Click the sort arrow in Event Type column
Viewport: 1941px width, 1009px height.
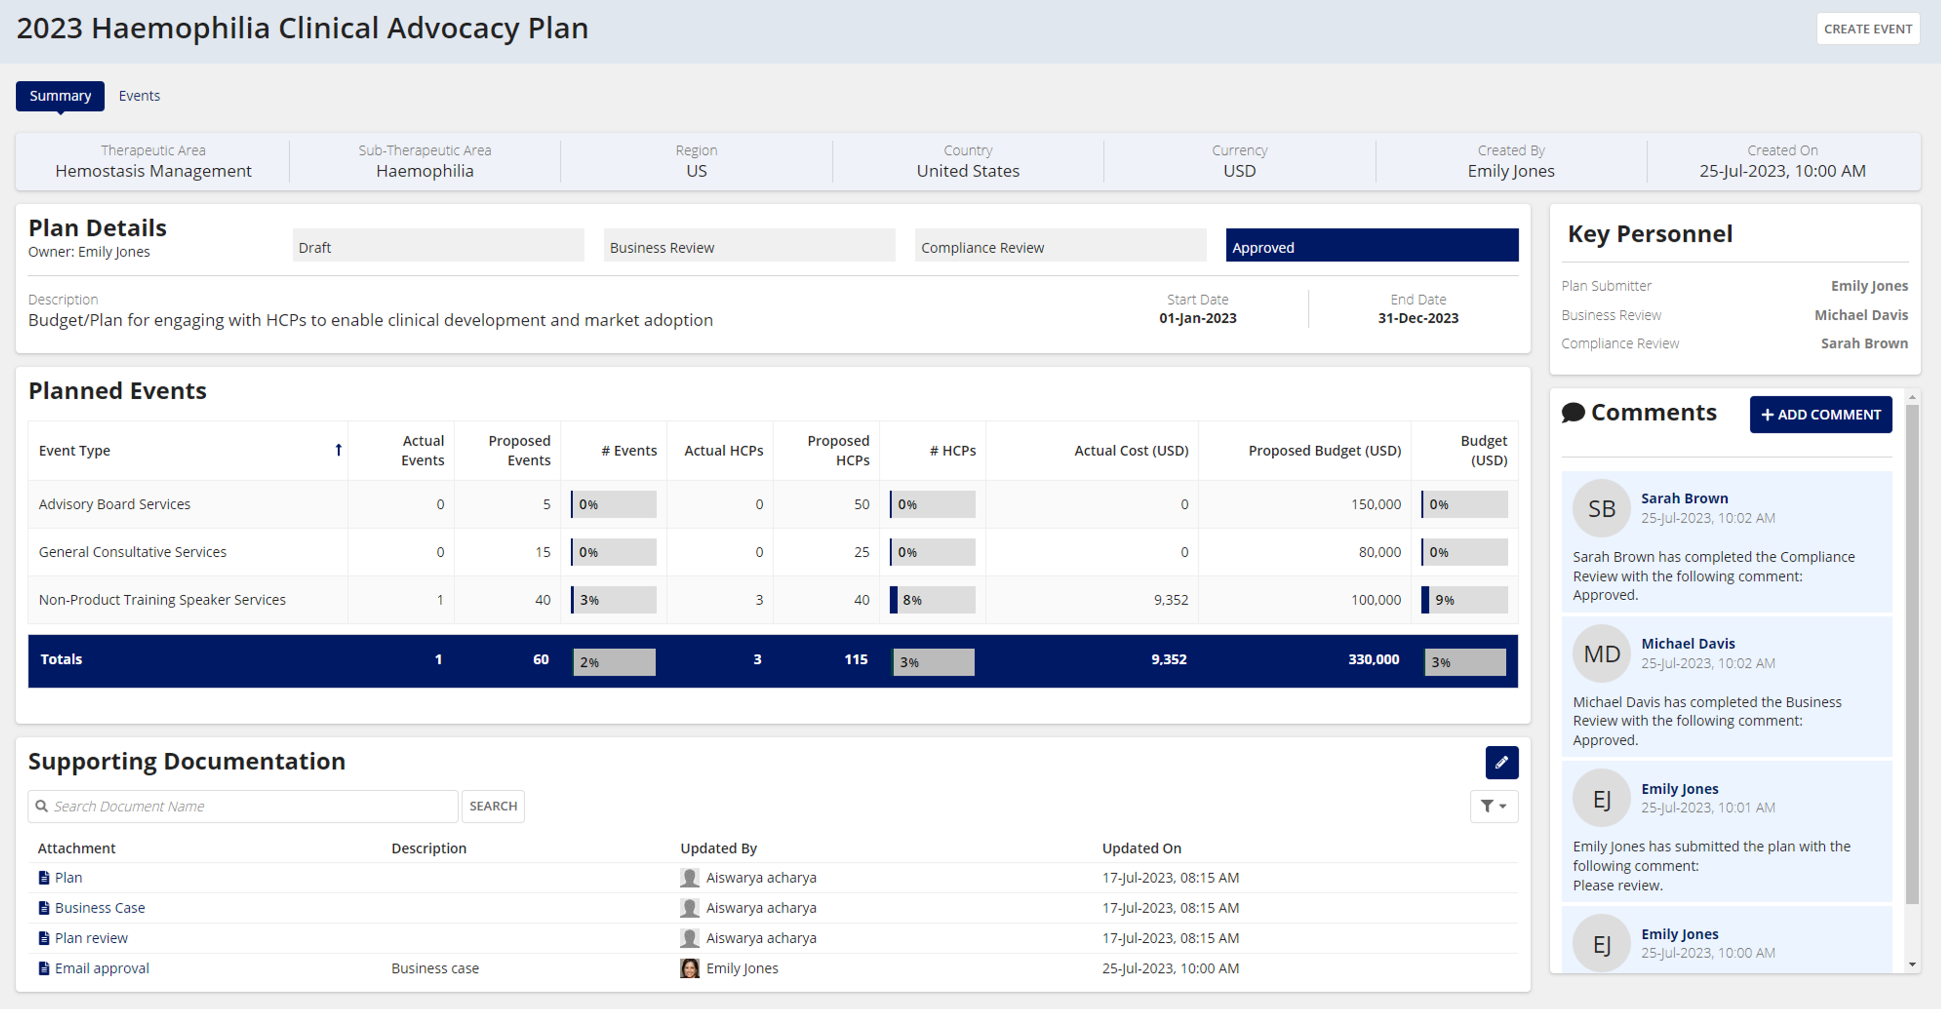338,450
